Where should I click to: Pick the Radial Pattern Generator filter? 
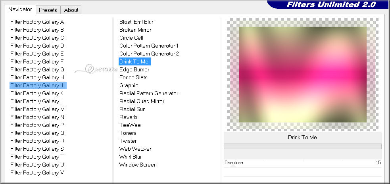[x=149, y=94]
